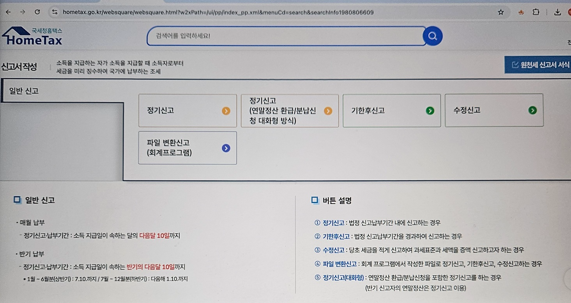
Task: Click the blue arrow on 파일 변환신고 card
Action: coord(225,148)
